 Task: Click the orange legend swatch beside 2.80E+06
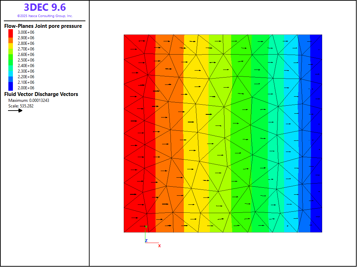pos(11,43)
